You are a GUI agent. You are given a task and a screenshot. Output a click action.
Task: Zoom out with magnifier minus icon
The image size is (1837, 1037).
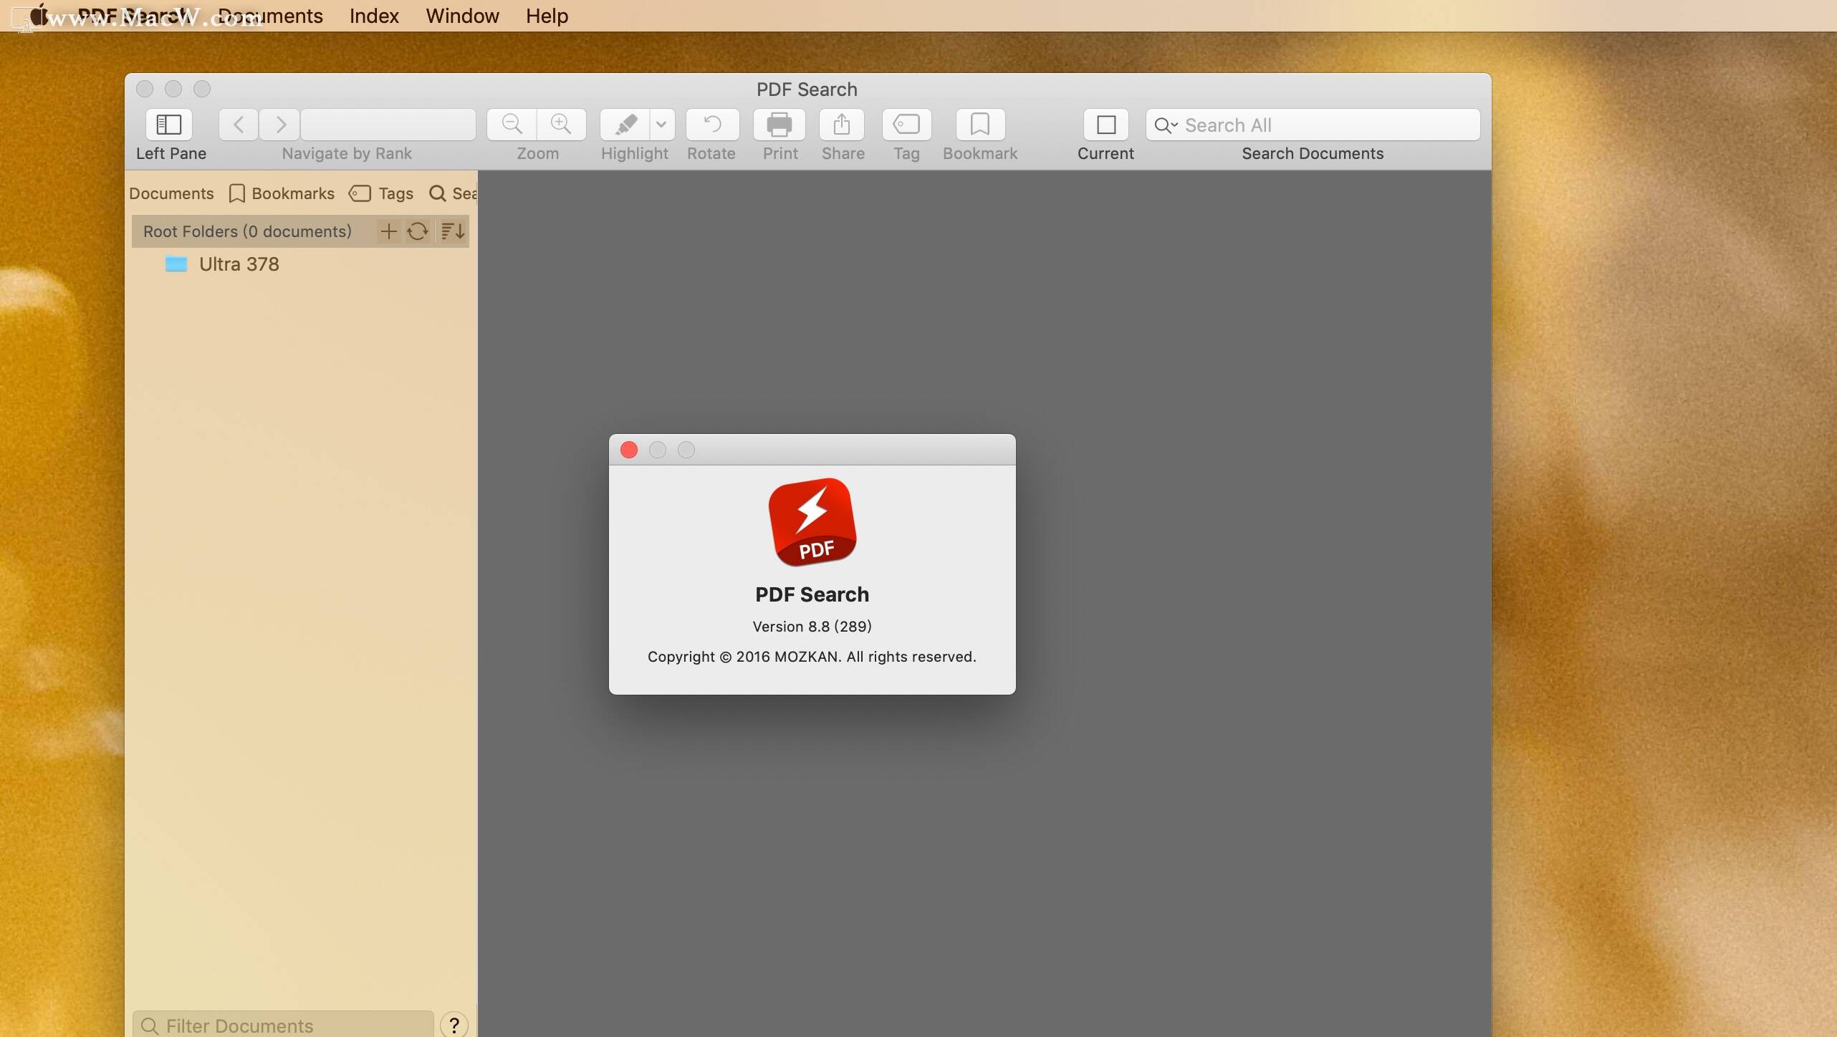pos(512,125)
